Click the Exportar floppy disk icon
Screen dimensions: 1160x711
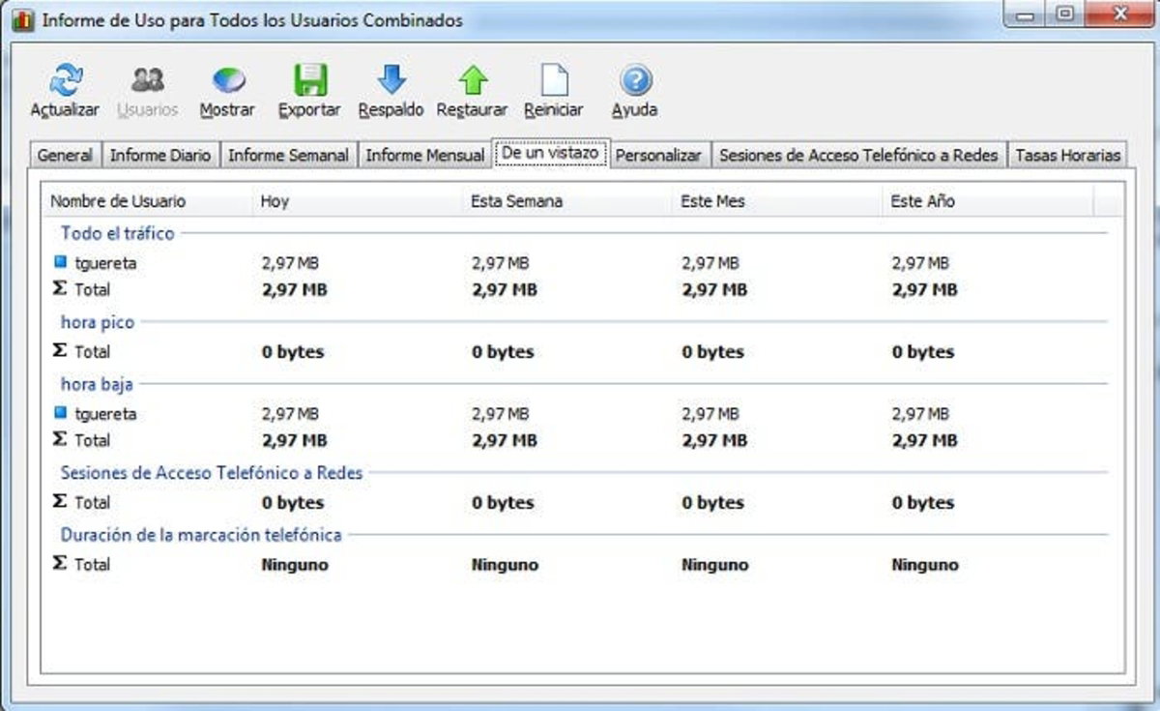[310, 79]
